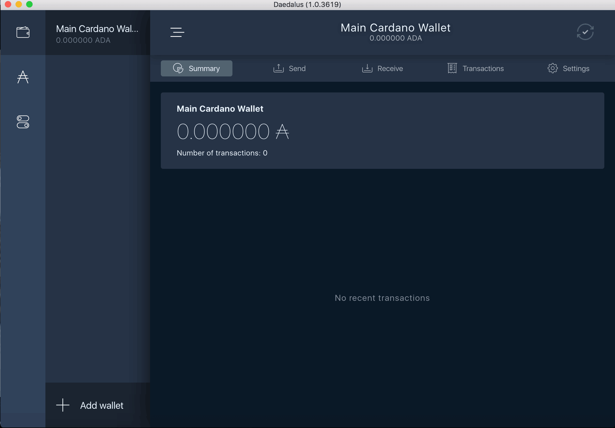Screen dimensions: 615x428
Task: Click the Receive tab
Action: pyautogui.click(x=382, y=68)
